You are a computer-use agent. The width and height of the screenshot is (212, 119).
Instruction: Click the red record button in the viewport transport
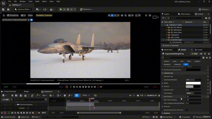click(x=67, y=87)
